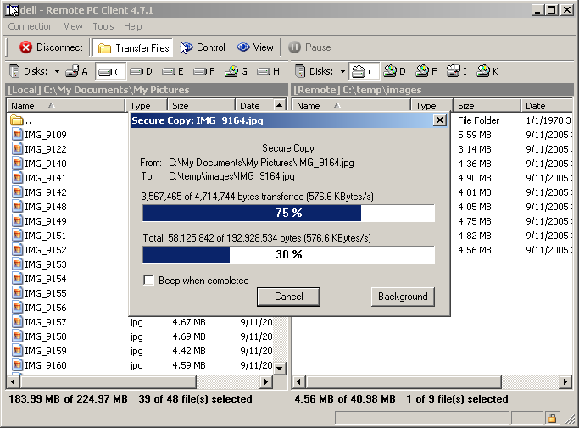Open the Help menu
579x428 pixels.
[x=132, y=26]
